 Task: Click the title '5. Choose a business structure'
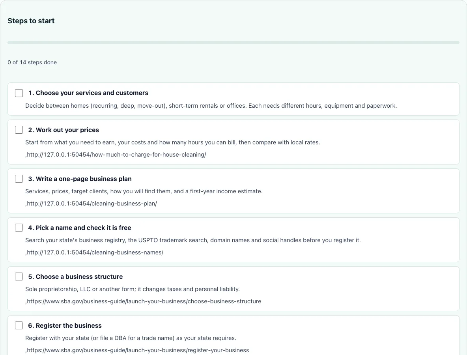[x=75, y=277]
